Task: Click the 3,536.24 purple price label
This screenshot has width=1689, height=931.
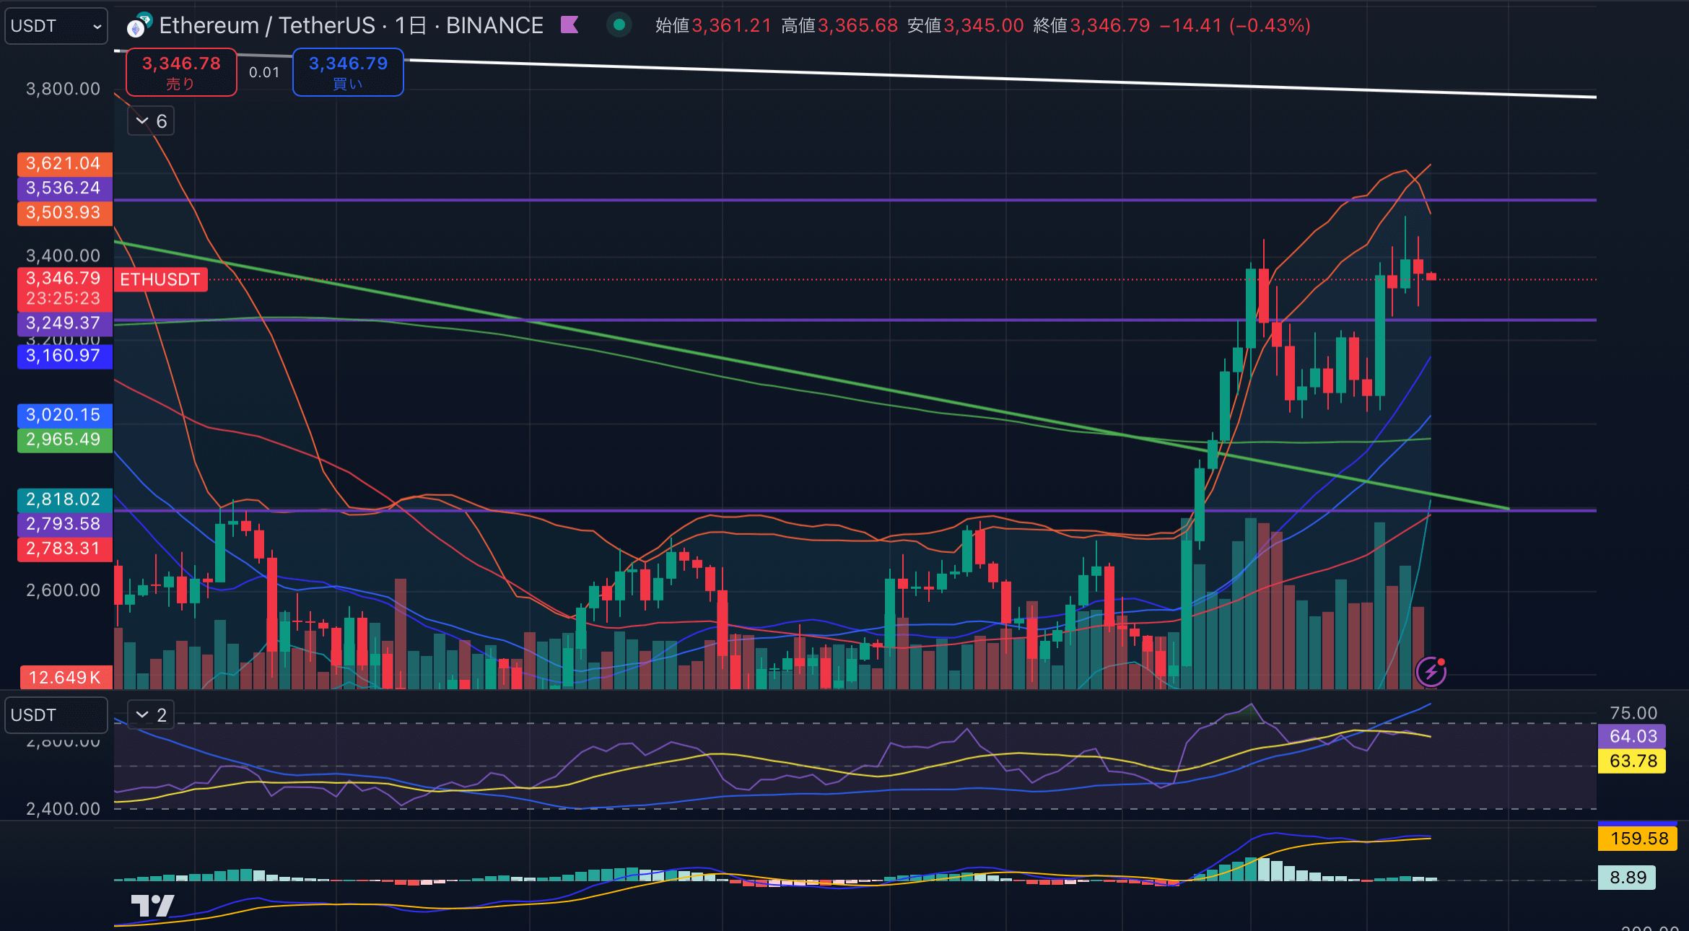Action: (x=64, y=188)
